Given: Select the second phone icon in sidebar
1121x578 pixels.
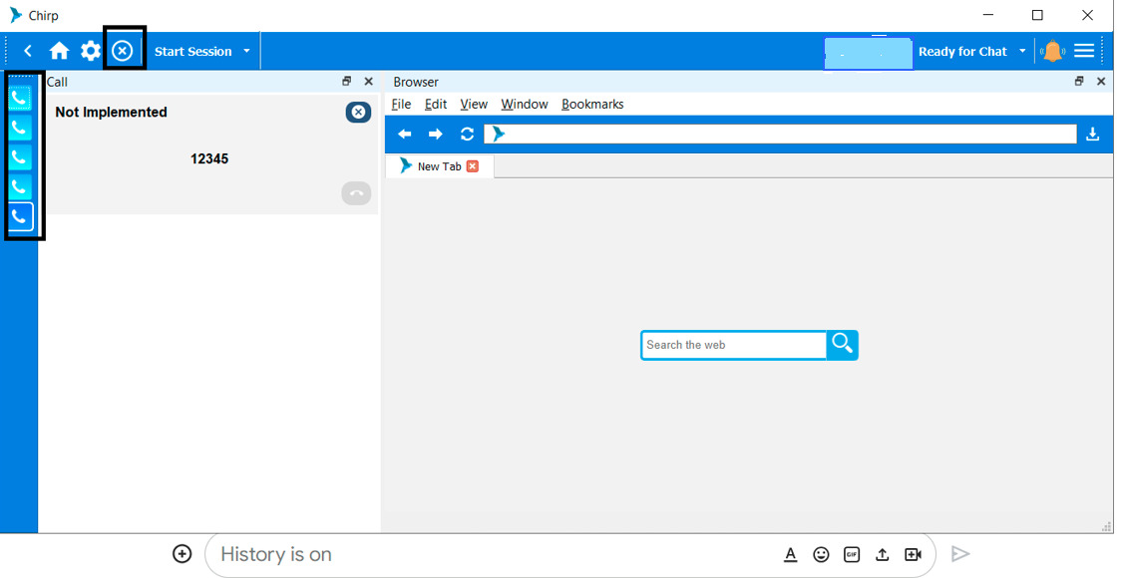Looking at the screenshot, I should (21, 129).
